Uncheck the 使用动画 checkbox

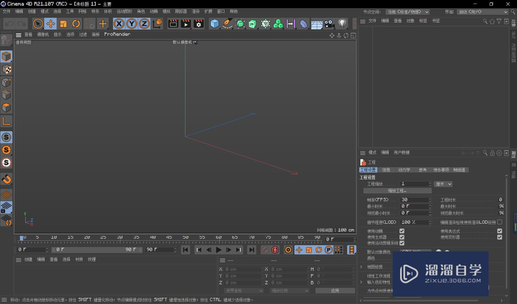pyautogui.click(x=402, y=231)
